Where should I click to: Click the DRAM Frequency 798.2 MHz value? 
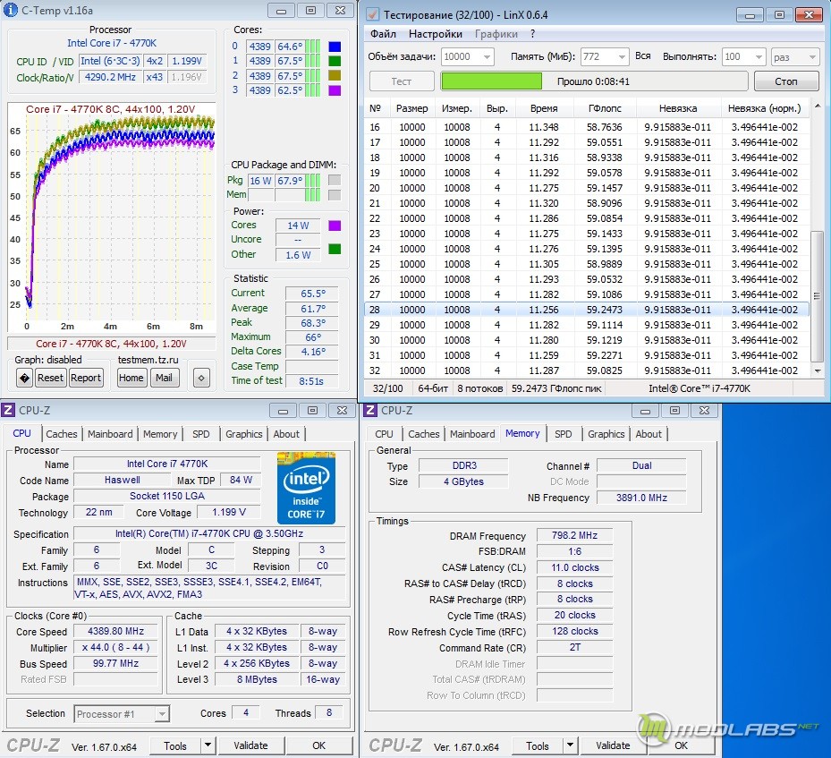point(574,535)
